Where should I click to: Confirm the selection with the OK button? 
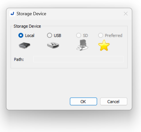click(84, 101)
